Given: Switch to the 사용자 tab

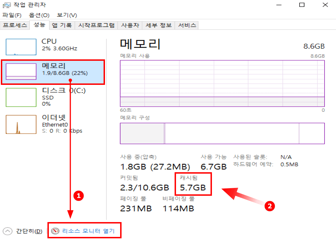Looking at the screenshot, I should [x=130, y=25].
